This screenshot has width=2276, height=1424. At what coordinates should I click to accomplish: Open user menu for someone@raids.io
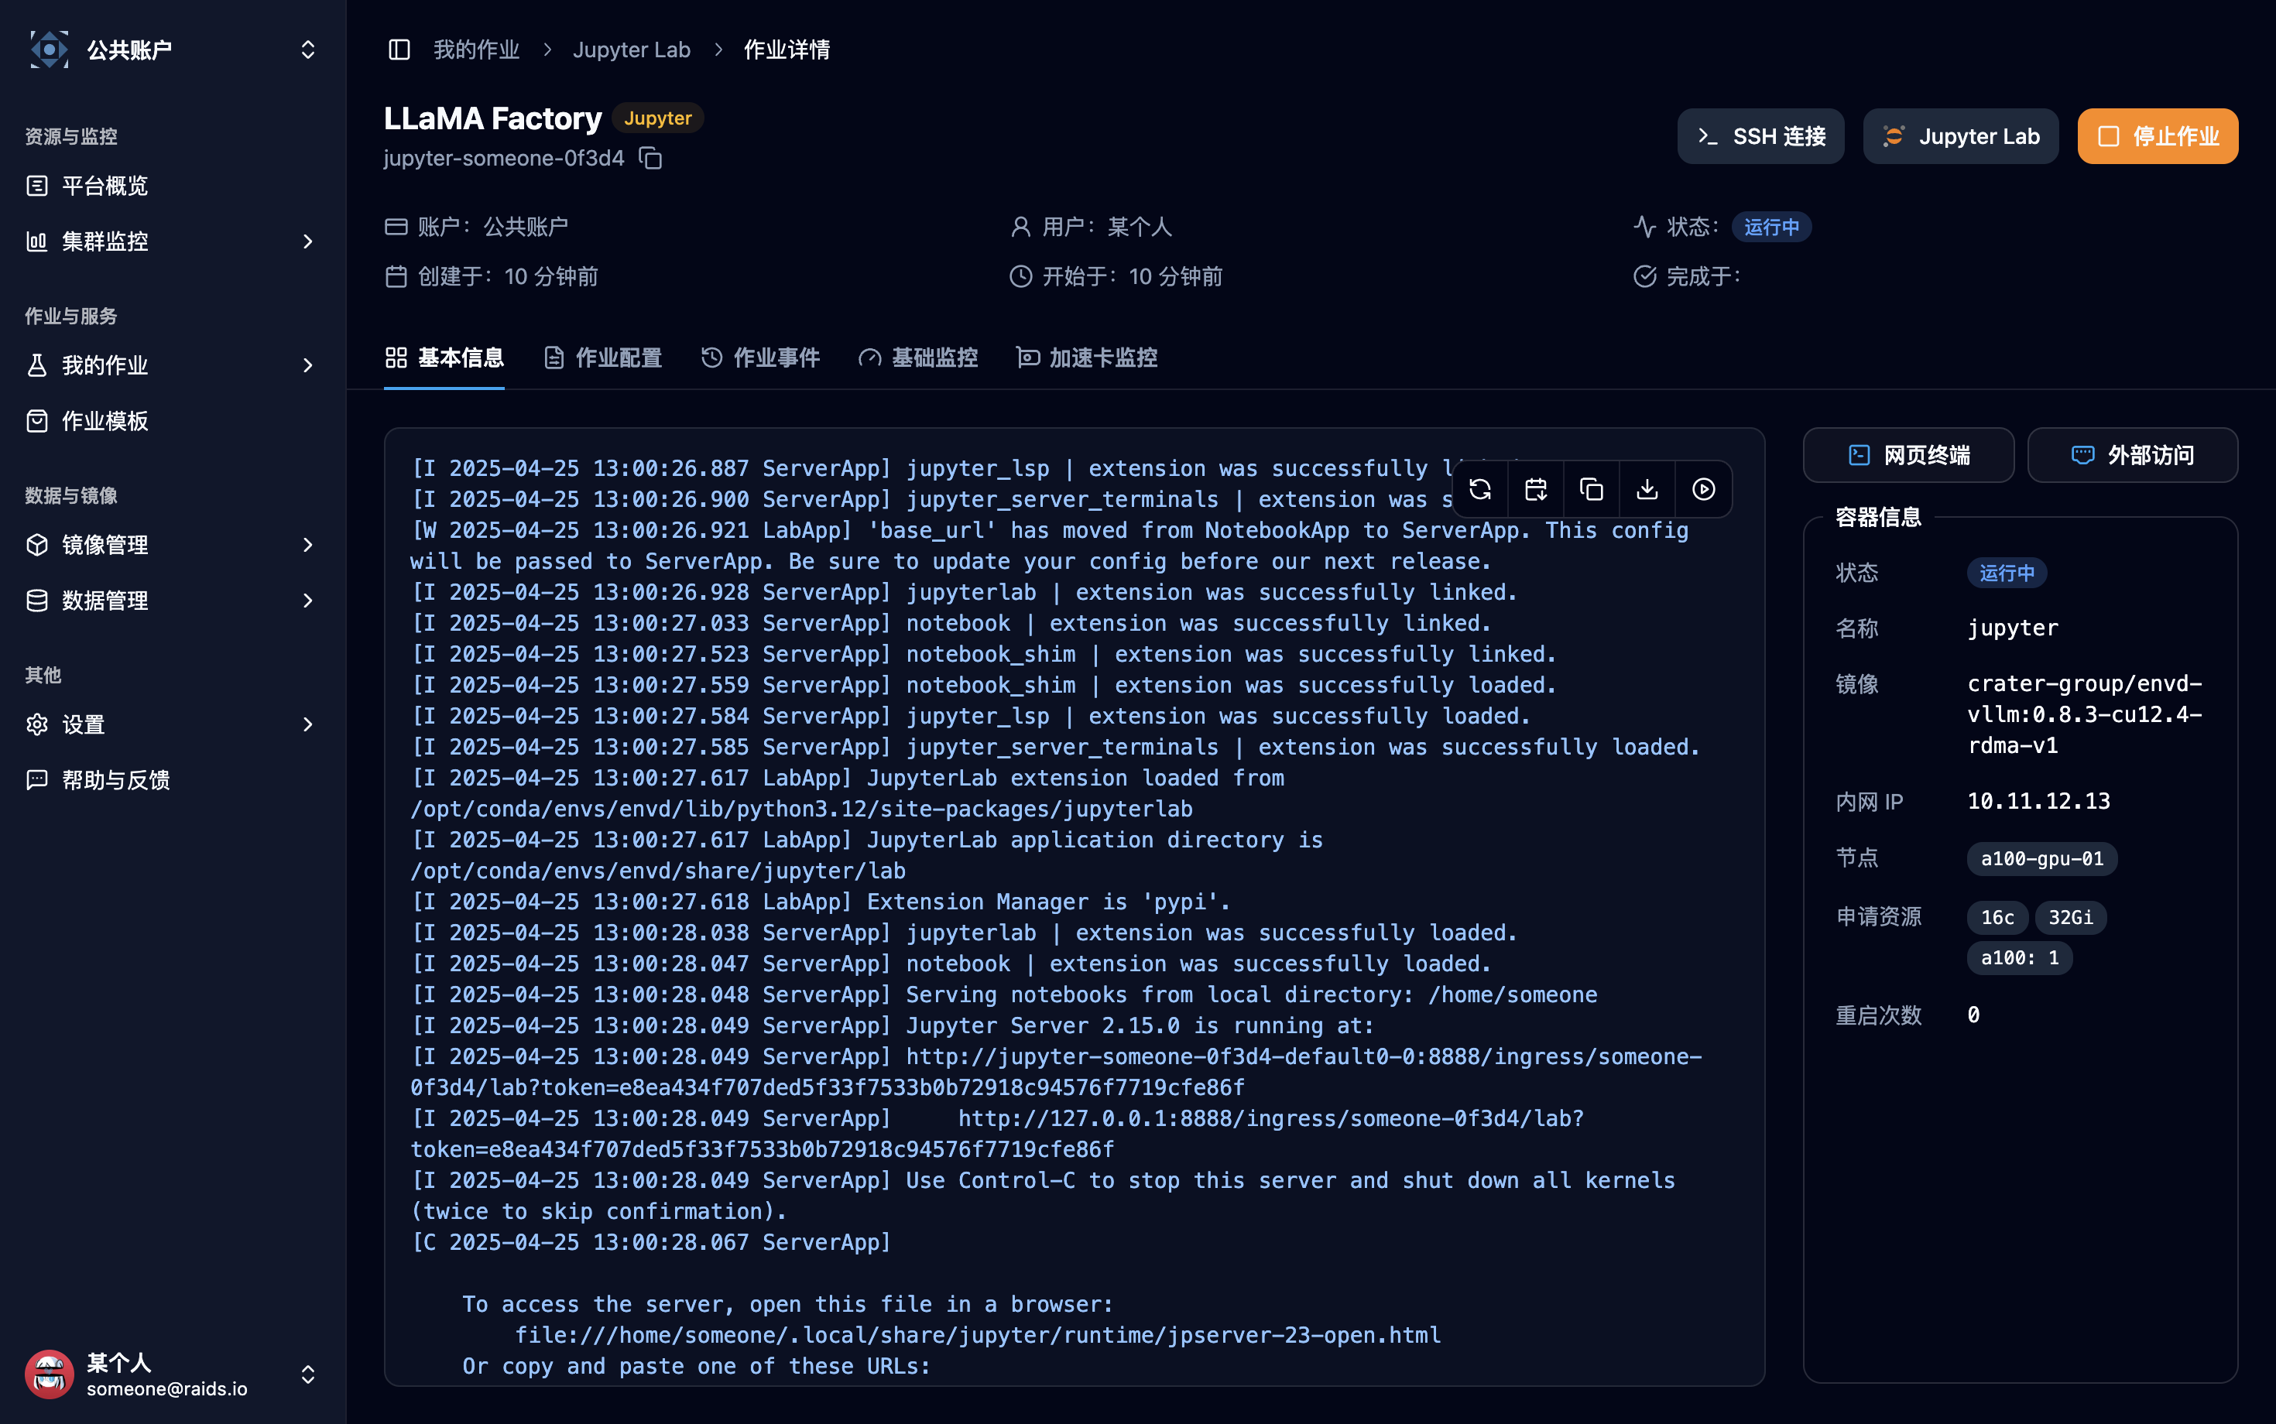click(x=171, y=1374)
